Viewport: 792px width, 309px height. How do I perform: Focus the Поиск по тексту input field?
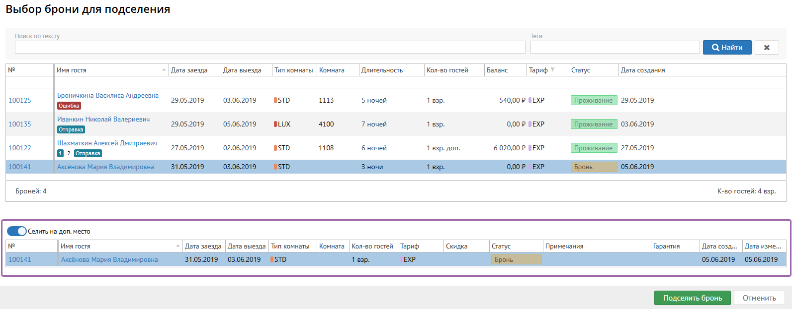pyautogui.click(x=270, y=47)
